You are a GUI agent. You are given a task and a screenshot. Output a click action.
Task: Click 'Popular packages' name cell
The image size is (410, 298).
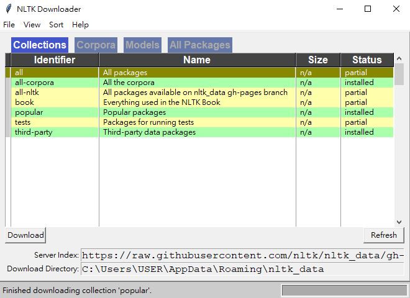coord(197,112)
